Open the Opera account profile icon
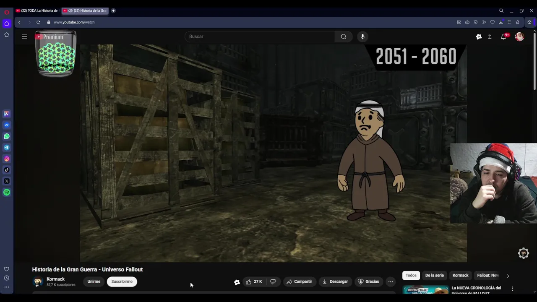 coord(518,22)
